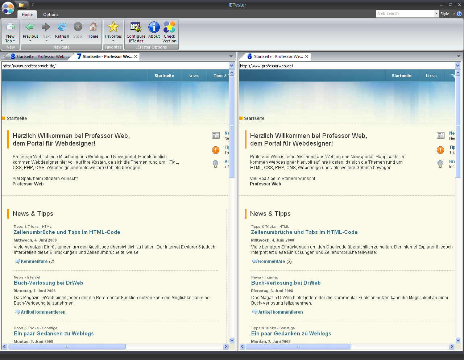This screenshot has height=360, width=464.
Task: Open the tab list arrow of the IE6 pane
Action: [x=459, y=56]
